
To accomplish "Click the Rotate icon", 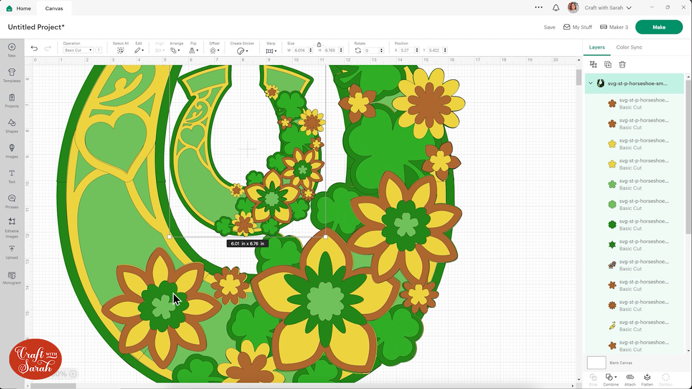I will (358, 50).
